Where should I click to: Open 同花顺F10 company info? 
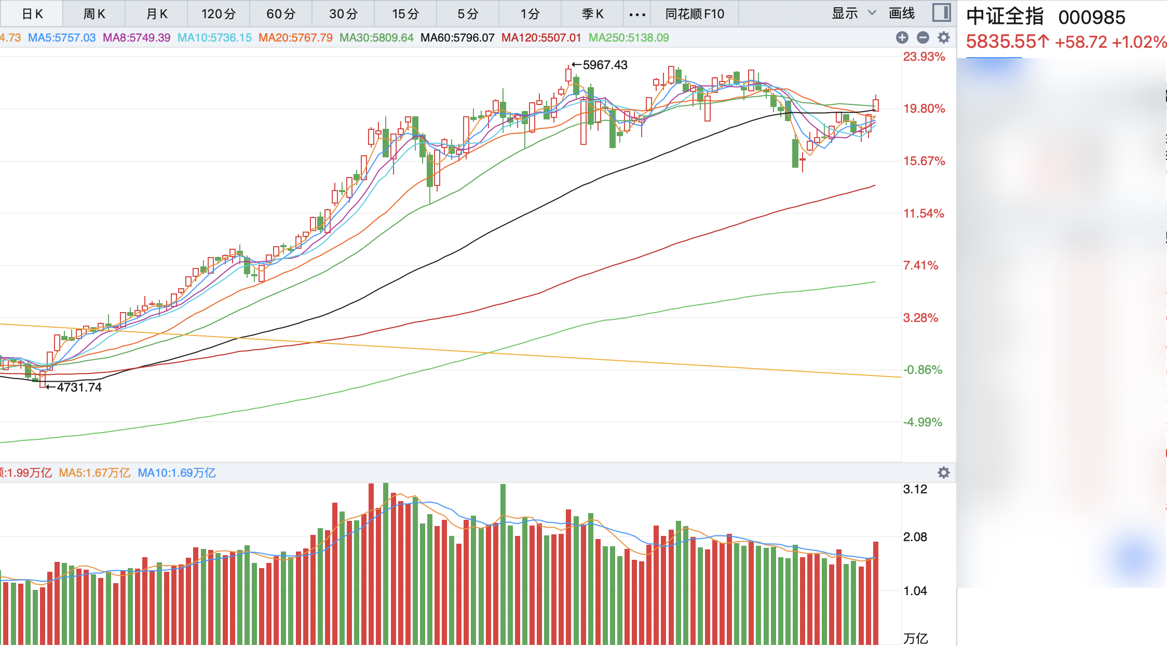[695, 14]
